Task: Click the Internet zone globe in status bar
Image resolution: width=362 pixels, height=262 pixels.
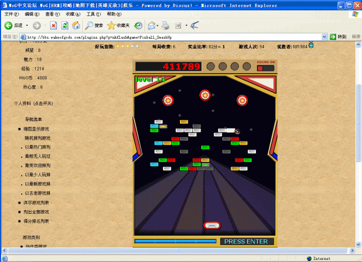Action: [x=309, y=258]
